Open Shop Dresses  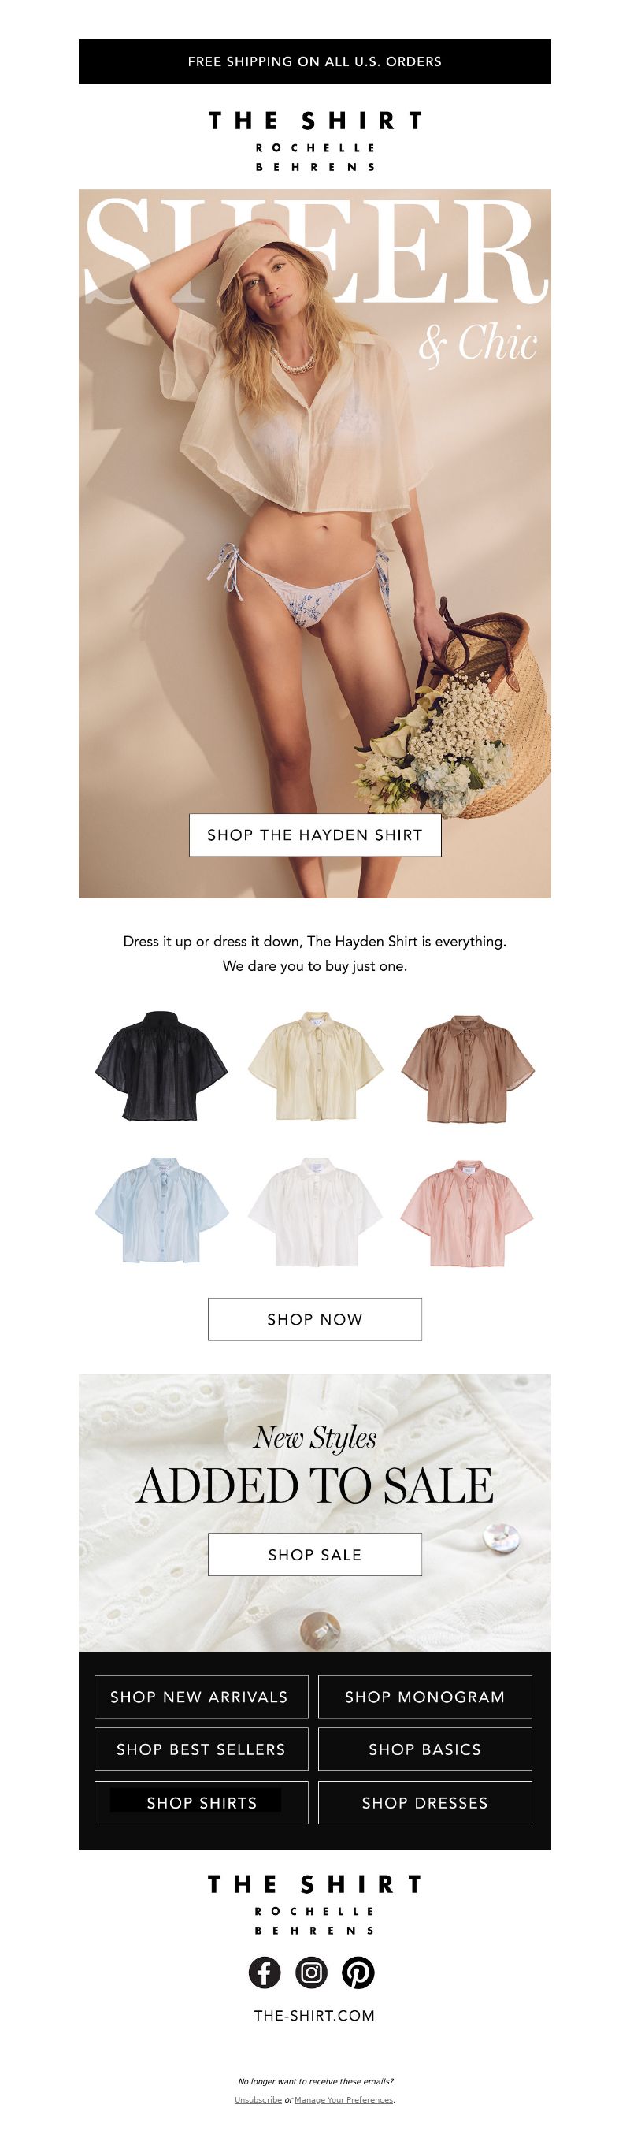click(425, 1803)
